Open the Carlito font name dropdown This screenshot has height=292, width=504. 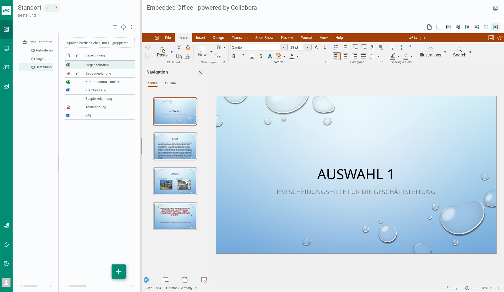(x=283, y=47)
